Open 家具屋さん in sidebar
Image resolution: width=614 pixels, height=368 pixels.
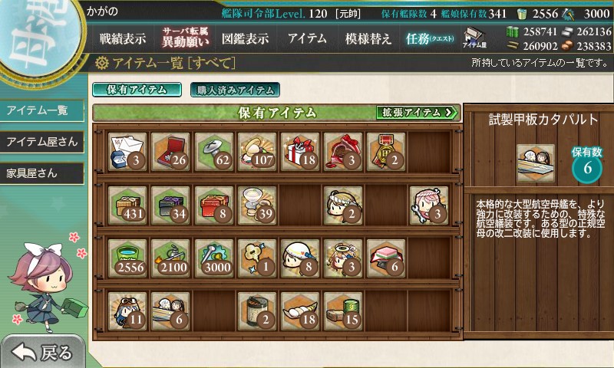(x=42, y=173)
